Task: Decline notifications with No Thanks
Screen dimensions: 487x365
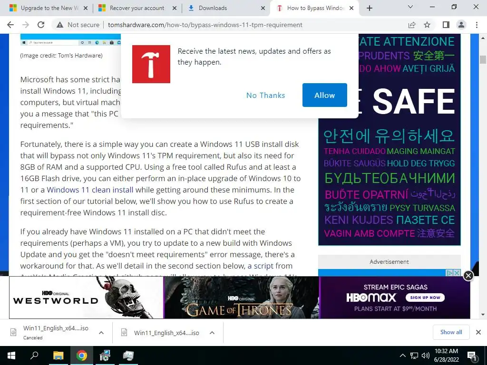Action: tap(265, 95)
